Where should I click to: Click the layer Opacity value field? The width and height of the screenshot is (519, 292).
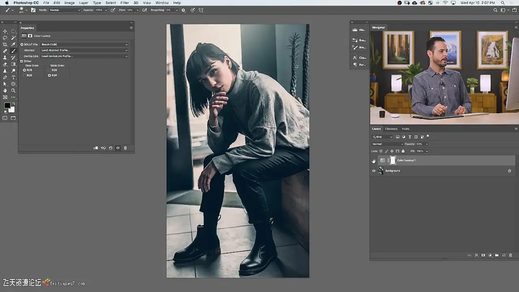tap(420, 144)
